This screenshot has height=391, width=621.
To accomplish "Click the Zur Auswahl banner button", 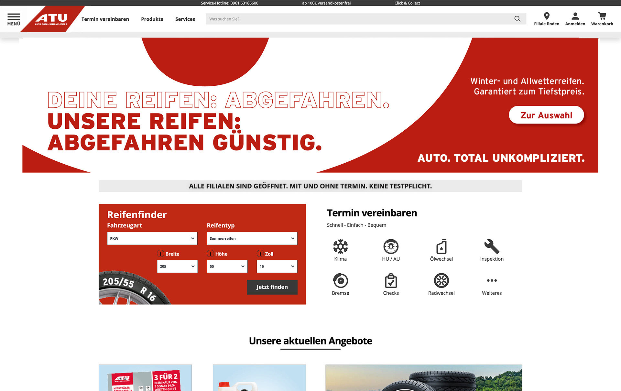I will click(x=546, y=115).
